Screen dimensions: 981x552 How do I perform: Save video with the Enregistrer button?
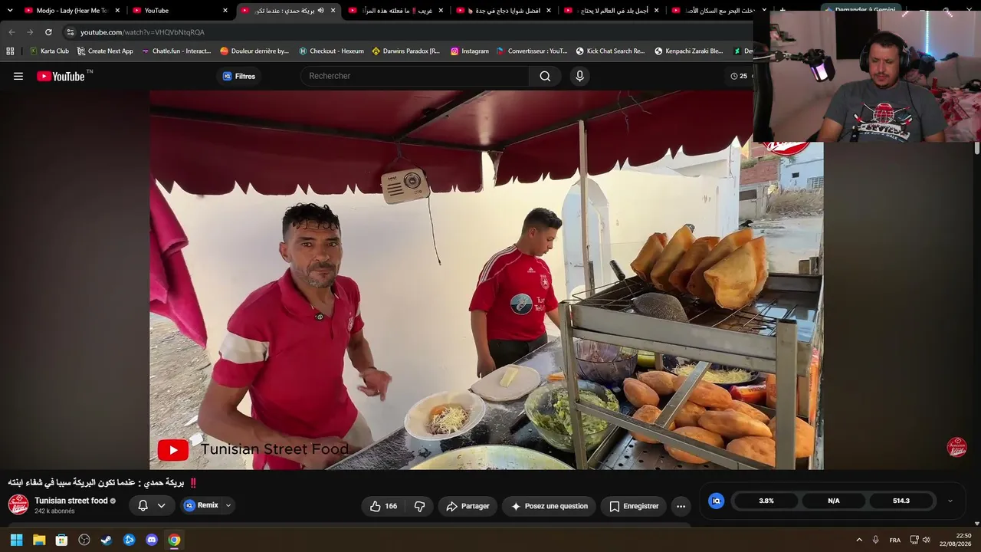tap(634, 506)
